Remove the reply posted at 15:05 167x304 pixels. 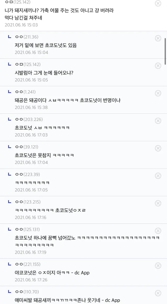(x=158, y=66)
